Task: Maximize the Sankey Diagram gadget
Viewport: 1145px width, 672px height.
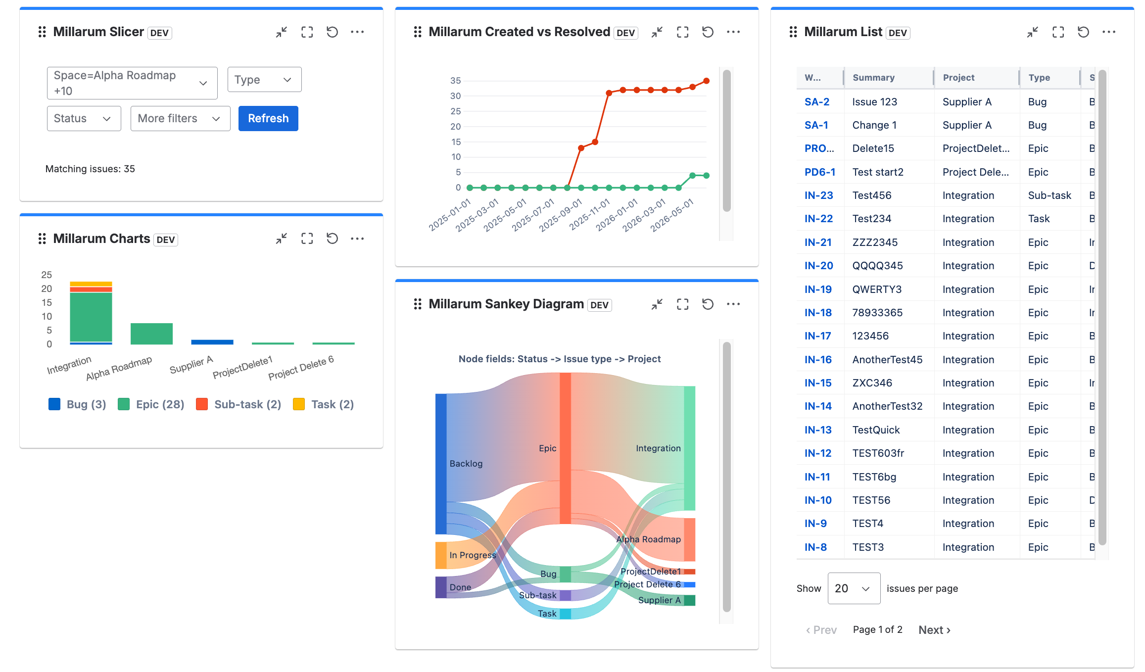Action: [x=682, y=304]
